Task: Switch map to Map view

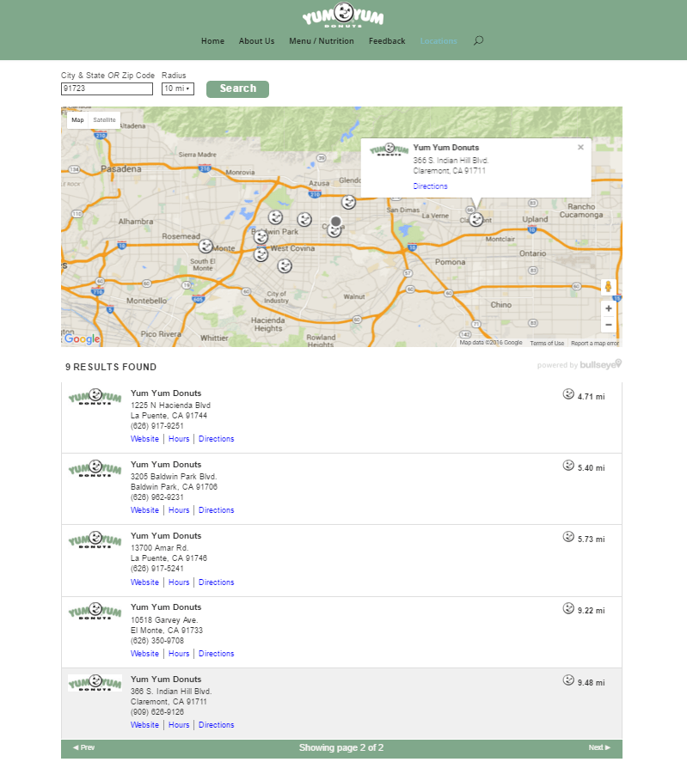Action: (x=77, y=120)
